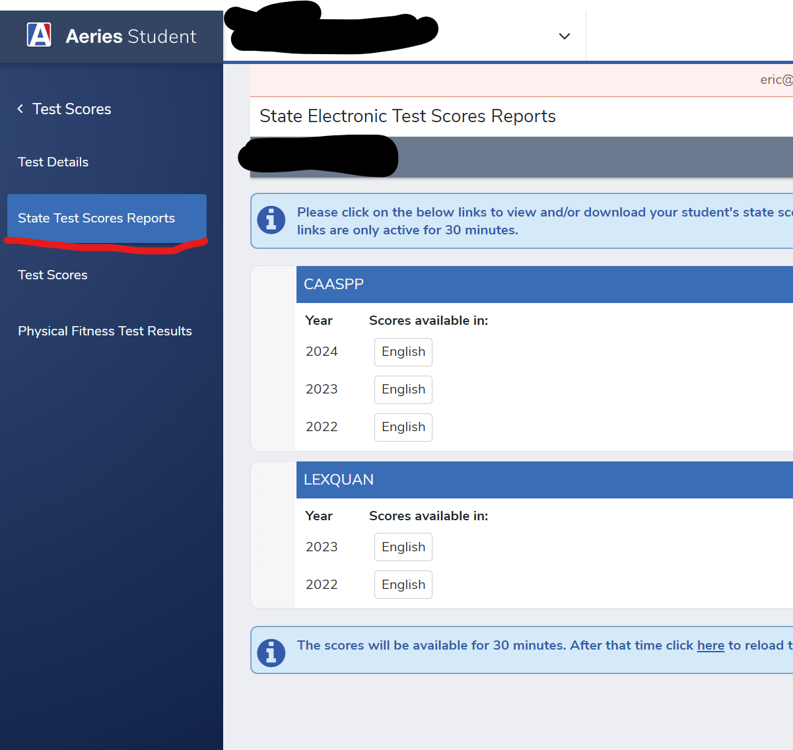The width and height of the screenshot is (793, 750).
Task: Open CAASPP 2024 English score report
Action: [x=403, y=352]
